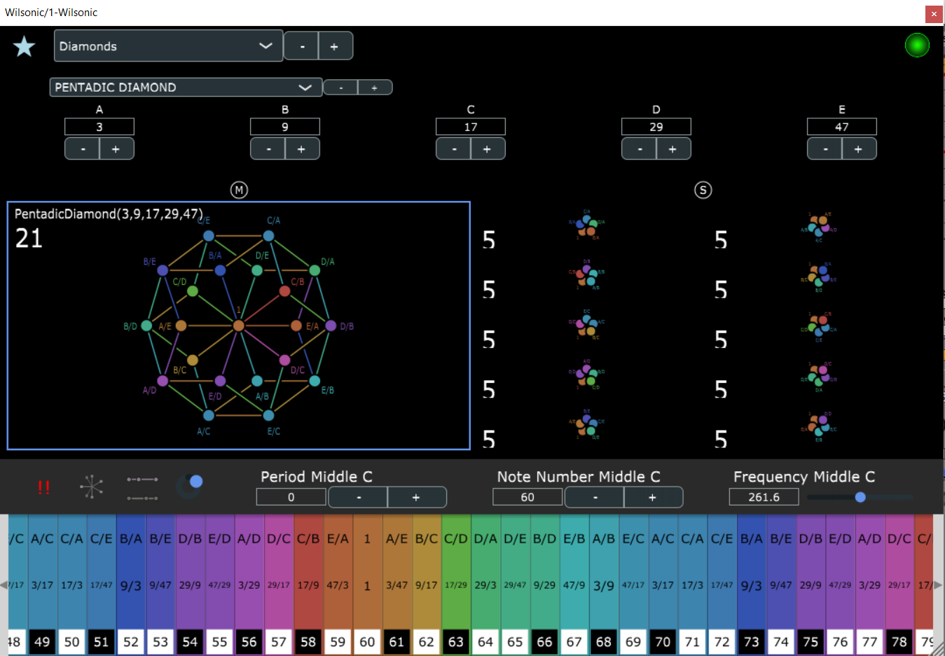This screenshot has height=656, width=945.
Task: Click the radiating spokes star-graph icon
Action: [x=92, y=487]
